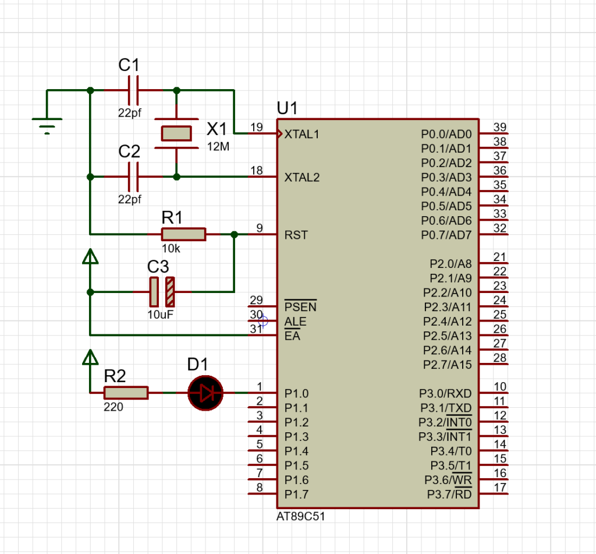Click the power terminal arrow near C3
This screenshot has height=554, width=596.
click(90, 256)
